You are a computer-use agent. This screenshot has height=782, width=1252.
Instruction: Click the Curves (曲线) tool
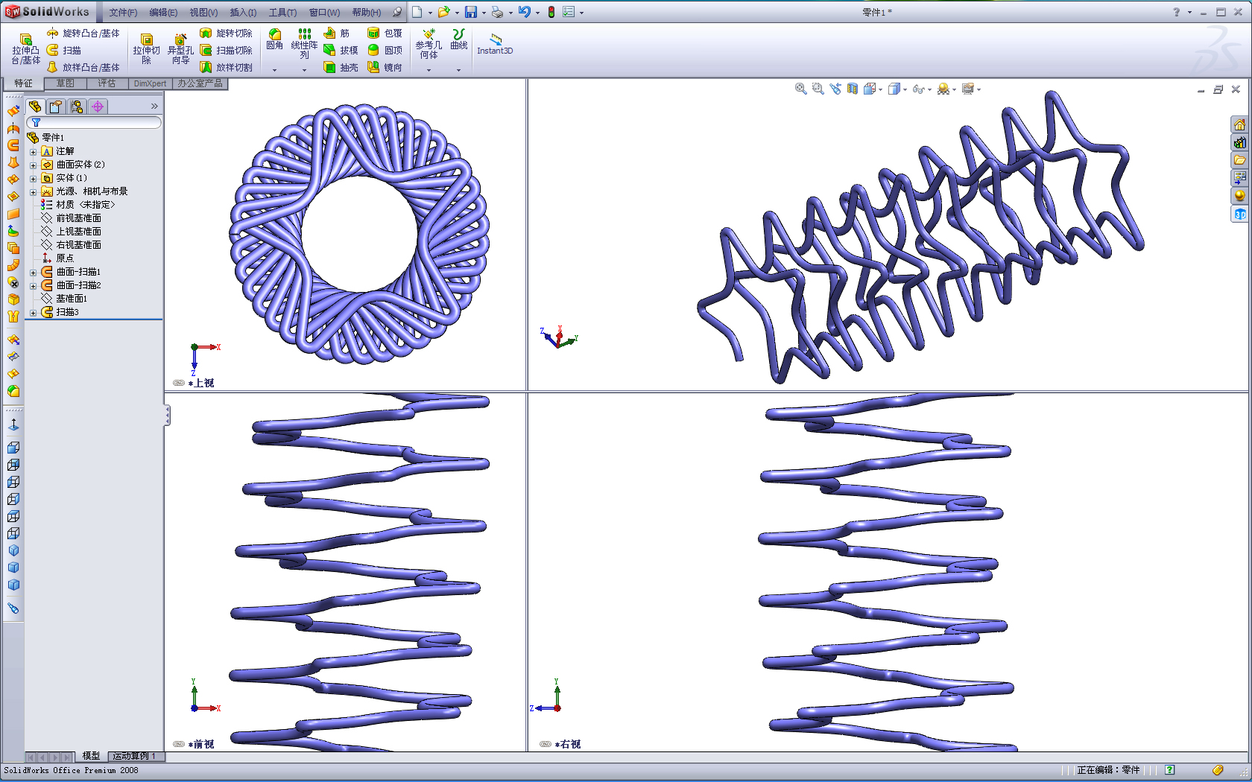click(x=459, y=39)
